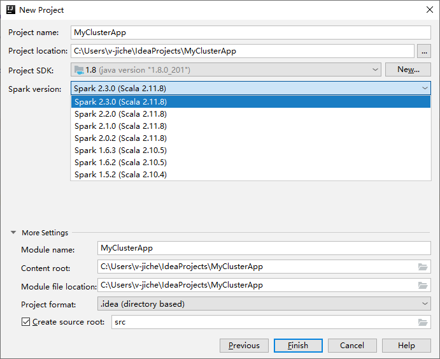
Task: Pick Spark 2.0.2 (Scala 2.11.8)
Action: click(x=251, y=138)
